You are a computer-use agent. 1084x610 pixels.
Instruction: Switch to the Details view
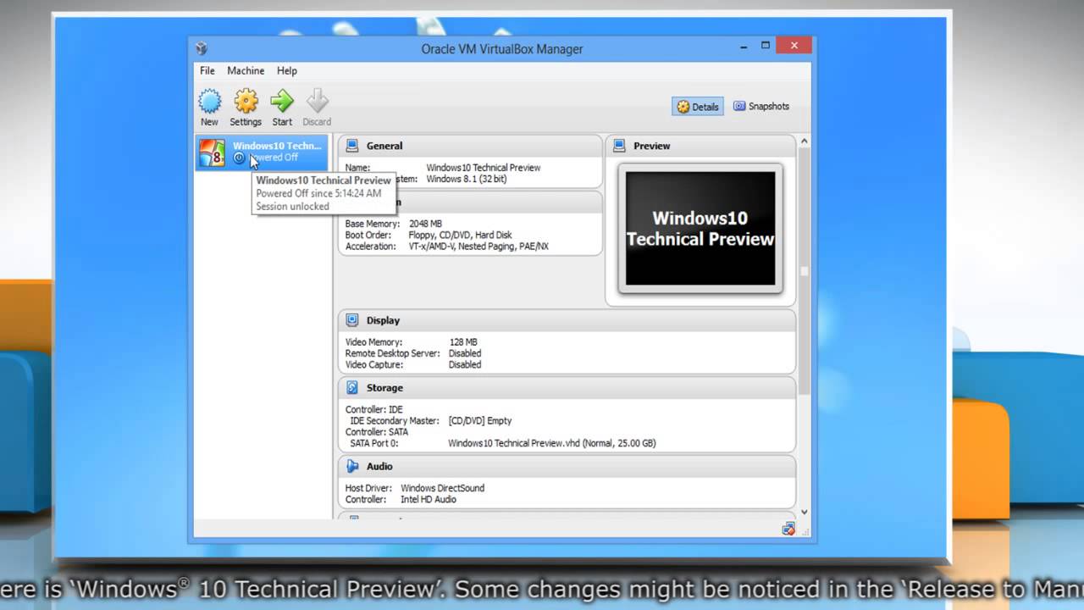(x=698, y=107)
